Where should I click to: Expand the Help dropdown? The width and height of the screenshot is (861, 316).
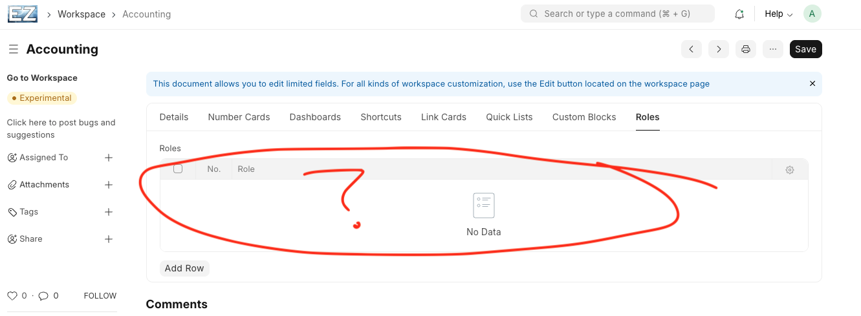click(x=778, y=14)
